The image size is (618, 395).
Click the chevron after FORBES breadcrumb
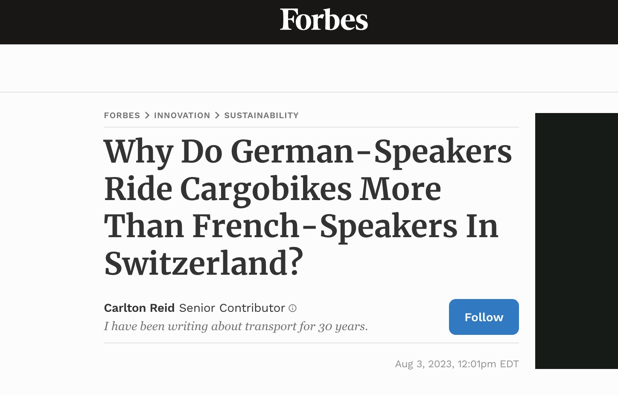[147, 115]
